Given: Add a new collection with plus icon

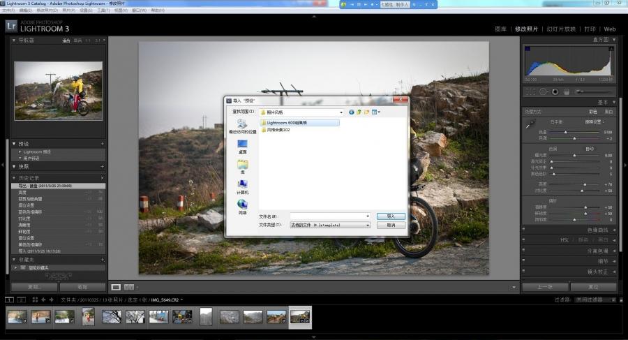Looking at the screenshot, I should pos(102,260).
